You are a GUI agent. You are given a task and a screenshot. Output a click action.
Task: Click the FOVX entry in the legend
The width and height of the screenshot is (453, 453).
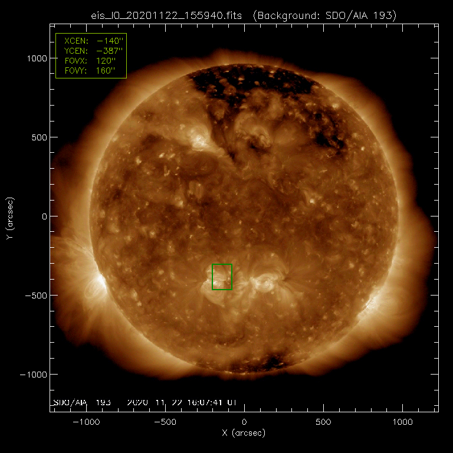coord(90,61)
